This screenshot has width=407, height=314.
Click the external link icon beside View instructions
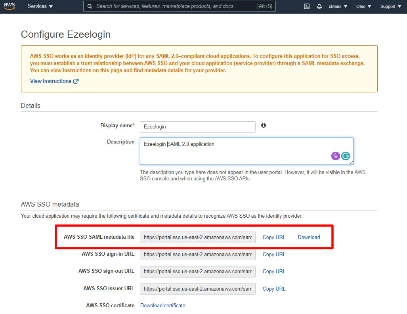76,81
